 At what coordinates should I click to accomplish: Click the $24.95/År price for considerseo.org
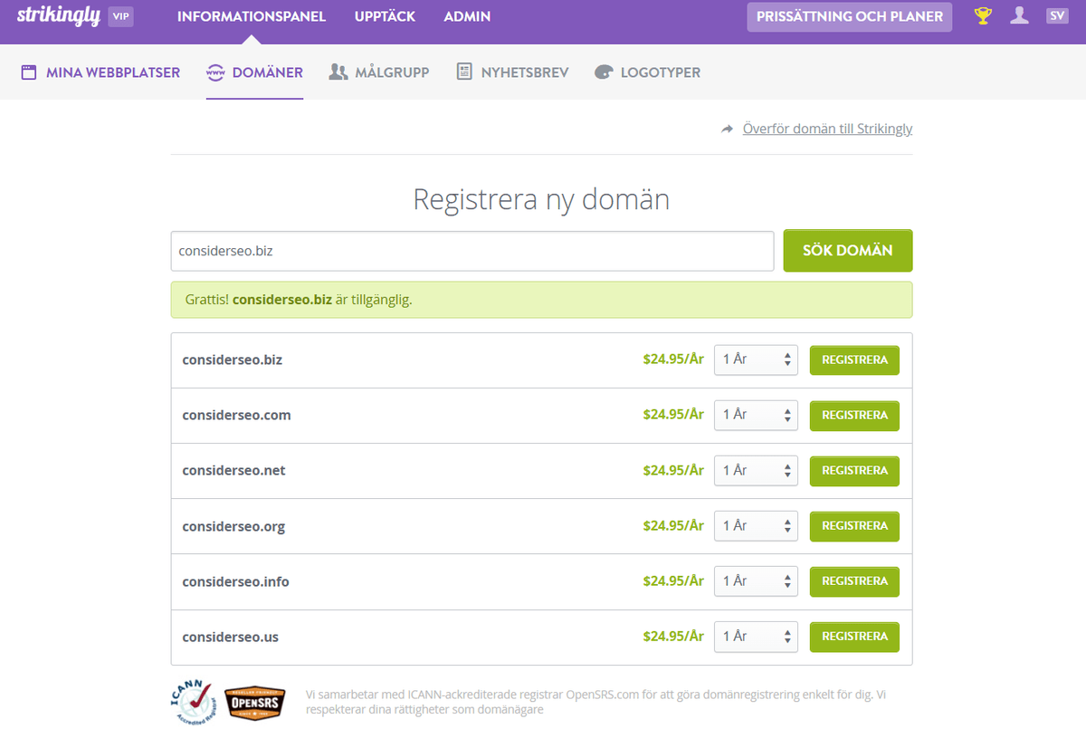coord(673,525)
